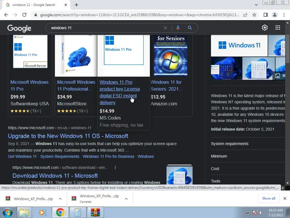Open the Action Center flag tray icon
This screenshot has height=218, width=290.
pyautogui.click(x=255, y=213)
